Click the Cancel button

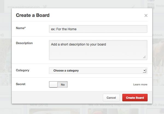click(111, 98)
